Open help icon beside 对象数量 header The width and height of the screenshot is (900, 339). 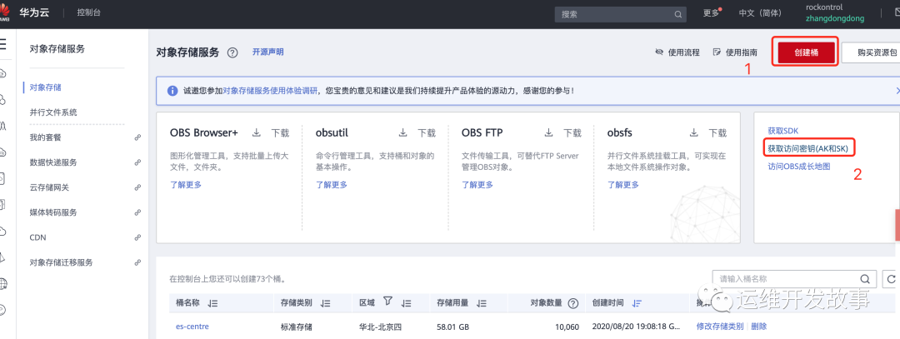(572, 303)
